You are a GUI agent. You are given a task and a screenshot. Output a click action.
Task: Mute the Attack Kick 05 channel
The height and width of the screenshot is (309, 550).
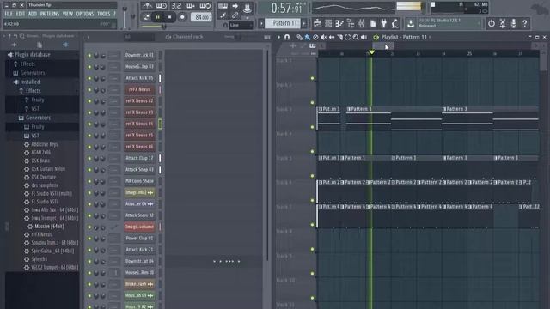click(x=89, y=78)
